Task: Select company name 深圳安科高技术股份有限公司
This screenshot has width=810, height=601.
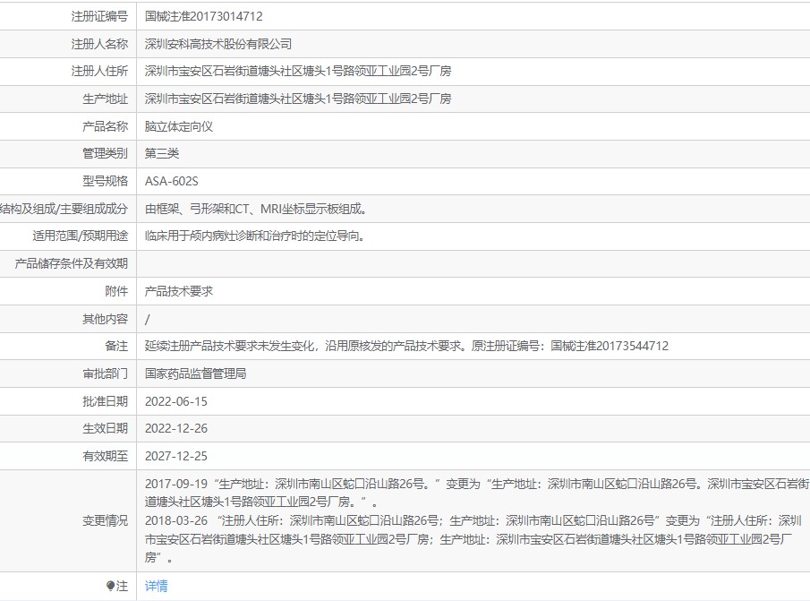Action: pos(218,44)
